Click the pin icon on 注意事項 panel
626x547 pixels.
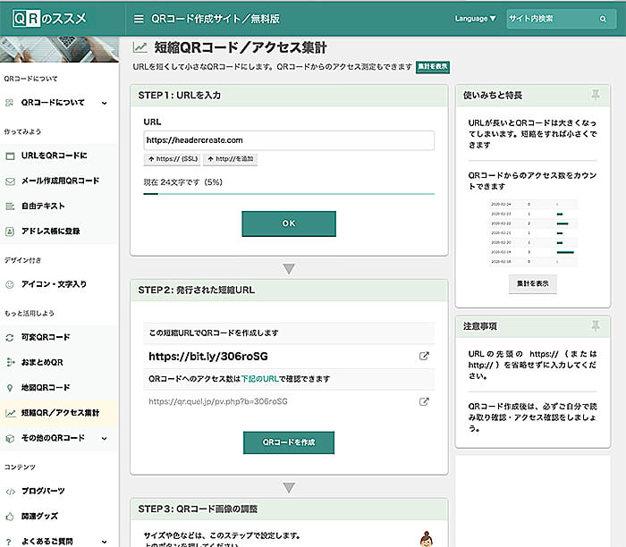click(x=596, y=326)
